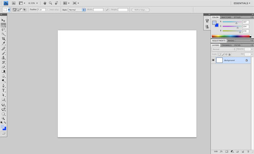This screenshot has height=154, width=254.
Task: Toggle Quick Mask mode
Action: click(x=3, y=133)
